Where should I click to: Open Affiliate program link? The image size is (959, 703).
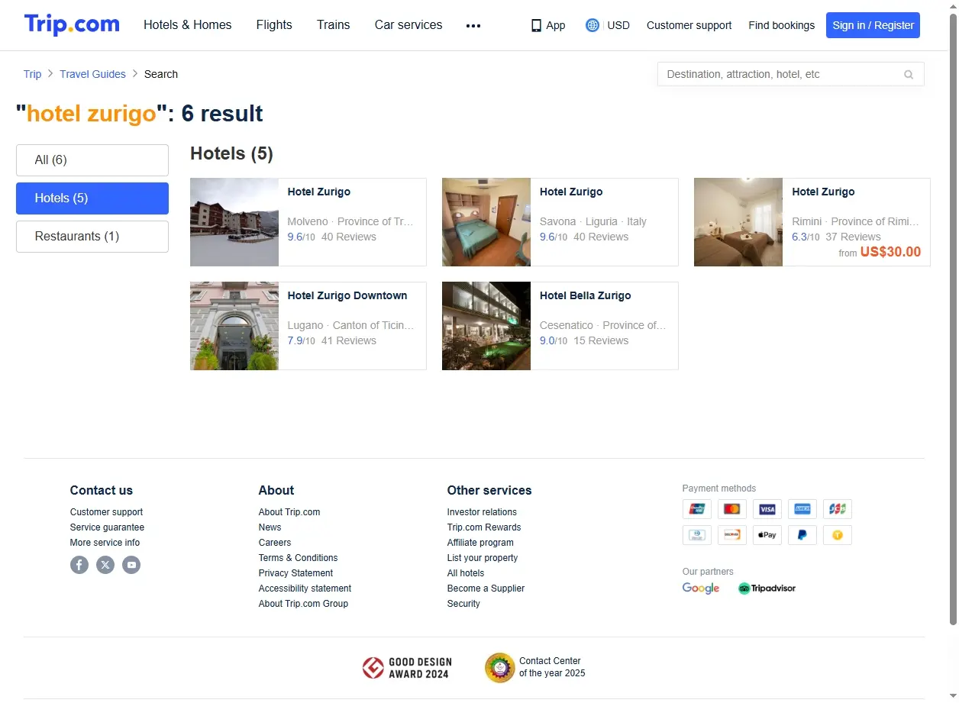point(480,543)
